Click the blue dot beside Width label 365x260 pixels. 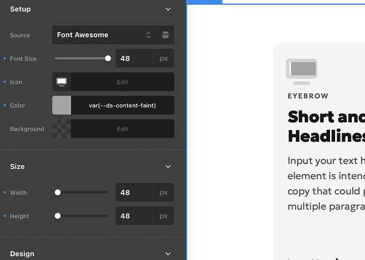point(5,192)
